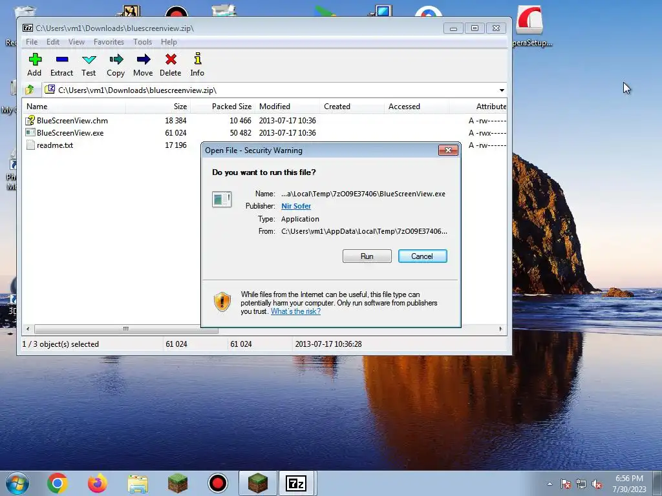The width and height of the screenshot is (662, 496).
Task: Open the Edit menu
Action: pos(53,42)
